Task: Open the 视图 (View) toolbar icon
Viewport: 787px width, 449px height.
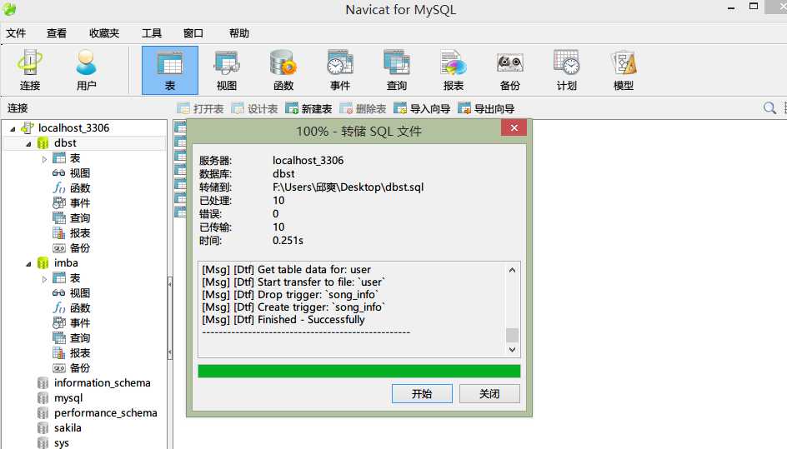Action: click(x=227, y=70)
